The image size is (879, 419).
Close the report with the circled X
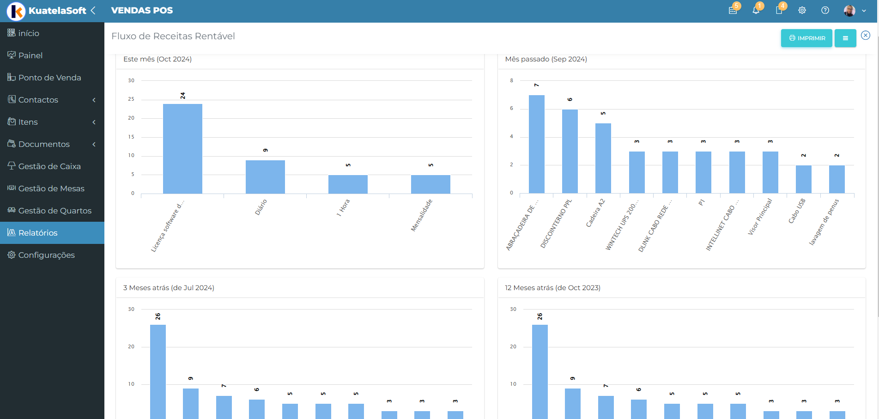pos(866,35)
